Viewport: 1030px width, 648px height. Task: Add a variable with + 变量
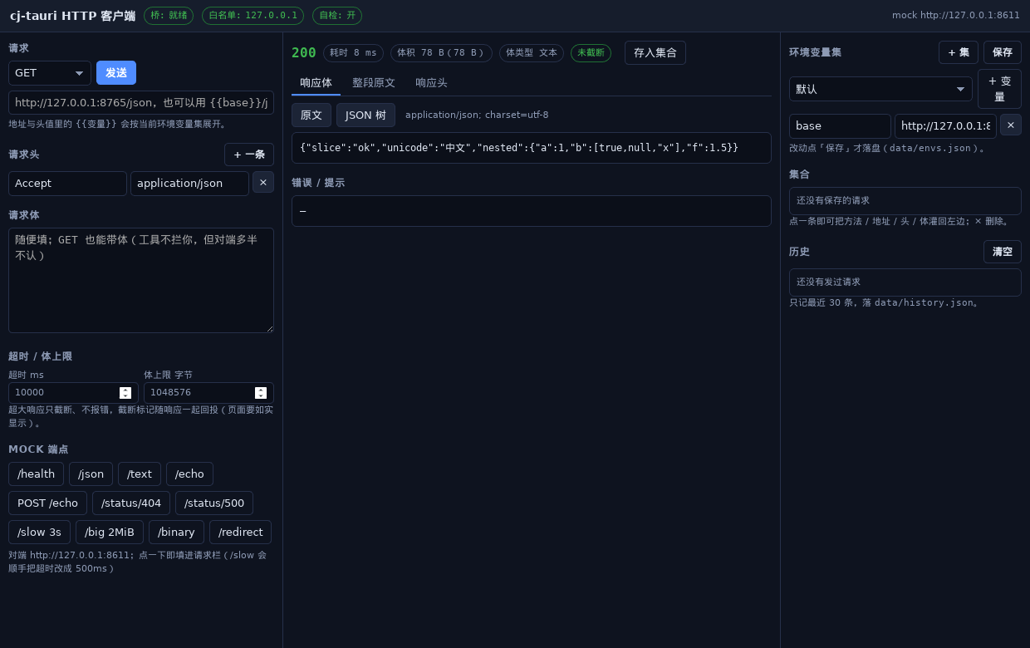pyautogui.click(x=999, y=89)
